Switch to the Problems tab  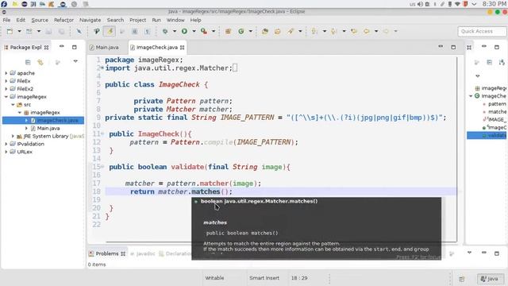pos(107,253)
